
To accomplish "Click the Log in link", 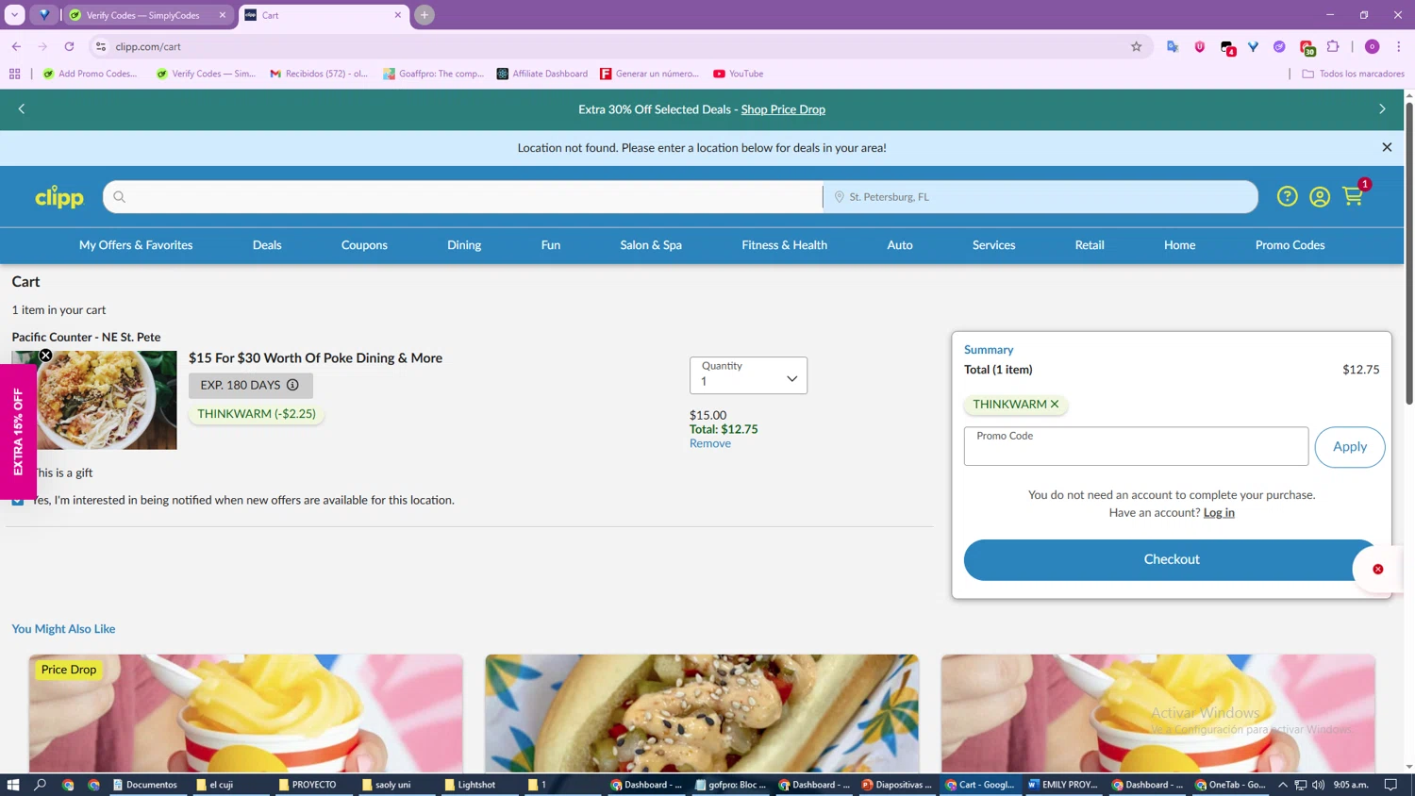I will tap(1219, 513).
